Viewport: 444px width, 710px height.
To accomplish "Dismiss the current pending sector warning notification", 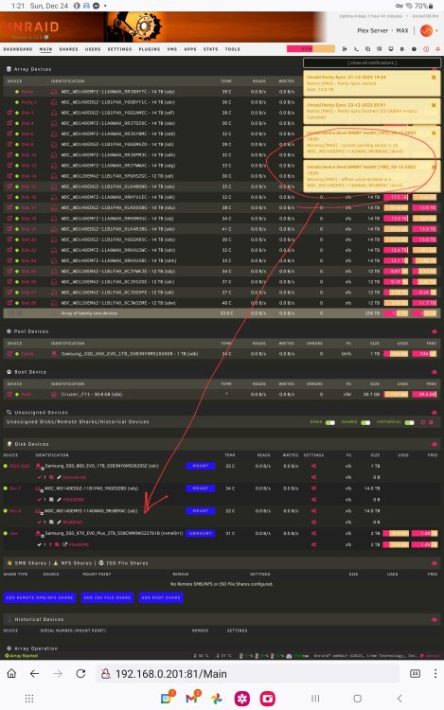I will (434, 133).
